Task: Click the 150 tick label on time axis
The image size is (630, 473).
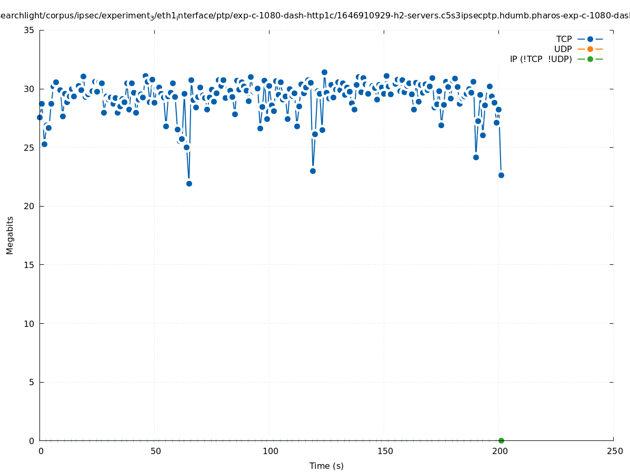Action: click(385, 451)
